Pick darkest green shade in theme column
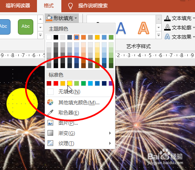 (x=111, y=66)
